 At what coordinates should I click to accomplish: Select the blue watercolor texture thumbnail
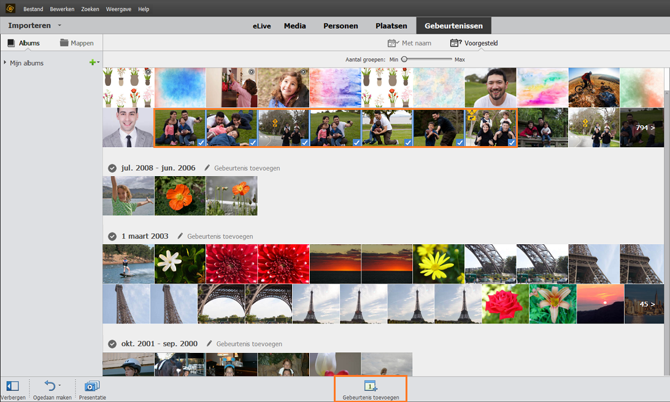point(180,88)
